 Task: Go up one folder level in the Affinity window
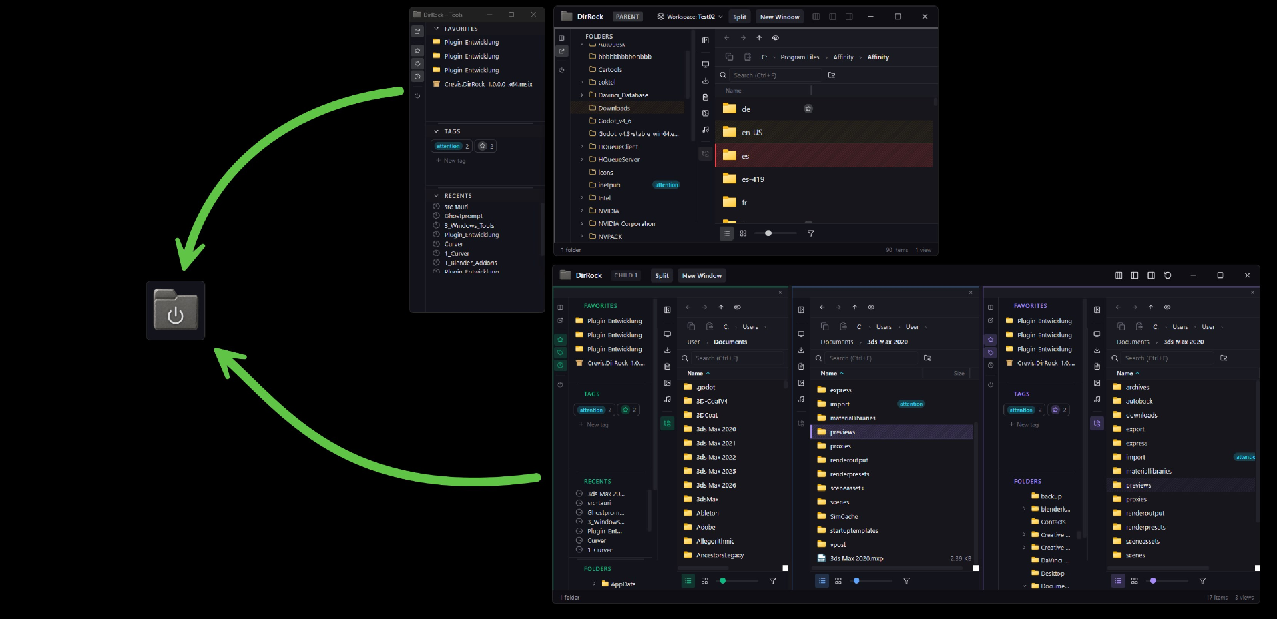[759, 38]
